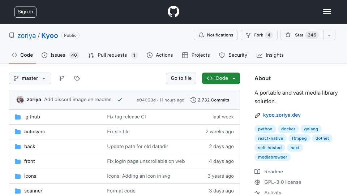Click zoriya's avatar in commit row
The image size is (347, 195).
click(x=20, y=100)
